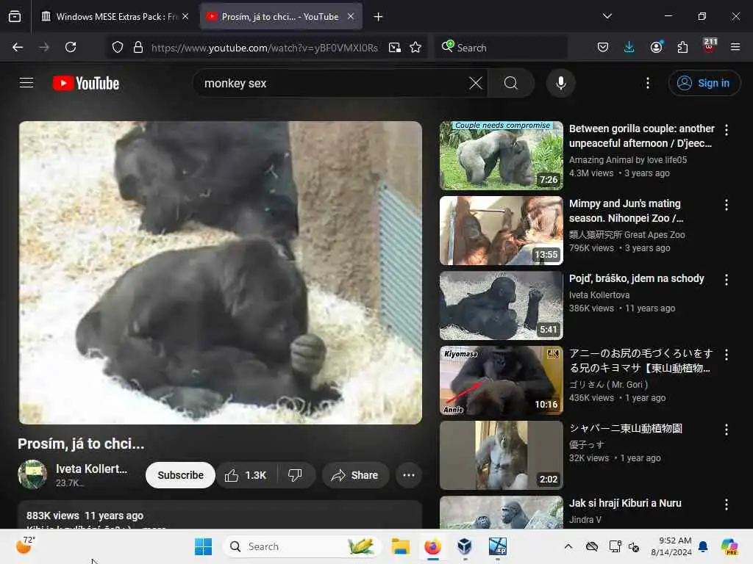Open Picture-in-Picture from the address bar
753x564 pixels.
point(395,47)
